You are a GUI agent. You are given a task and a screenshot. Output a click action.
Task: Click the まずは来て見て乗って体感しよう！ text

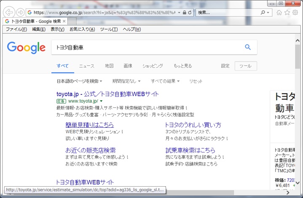[97, 157]
